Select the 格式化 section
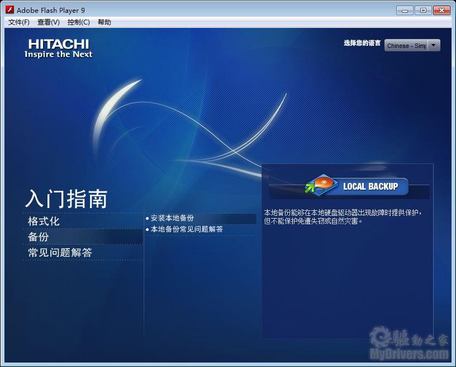456x367 pixels. point(44,221)
